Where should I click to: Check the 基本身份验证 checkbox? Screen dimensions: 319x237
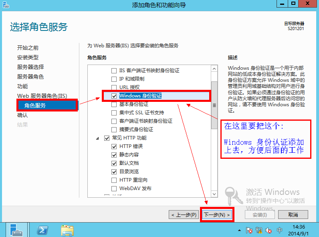(114, 104)
